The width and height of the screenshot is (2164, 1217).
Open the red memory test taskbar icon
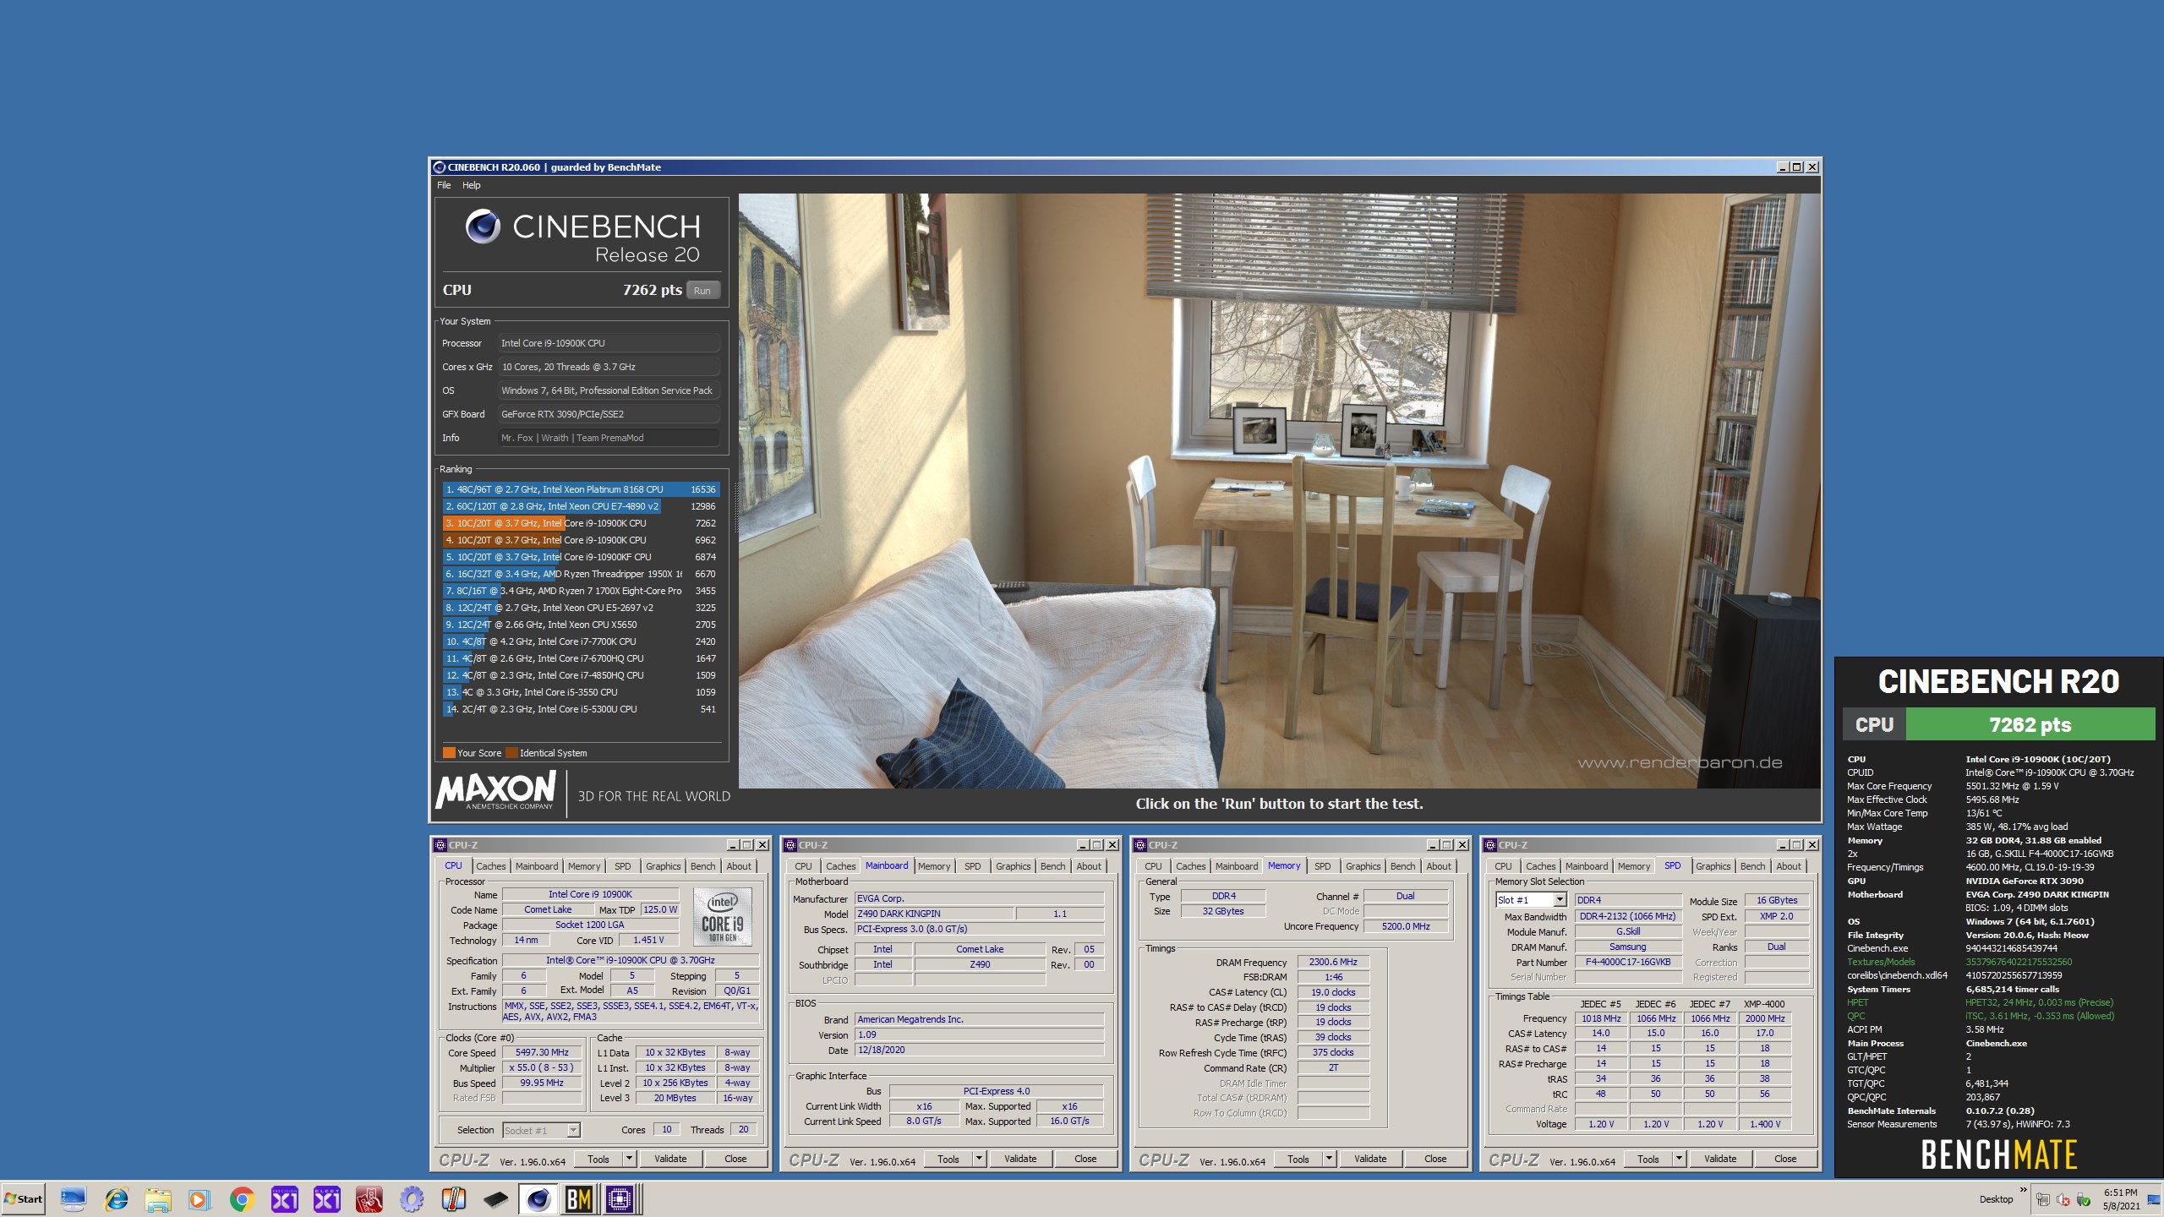coord(369,1199)
